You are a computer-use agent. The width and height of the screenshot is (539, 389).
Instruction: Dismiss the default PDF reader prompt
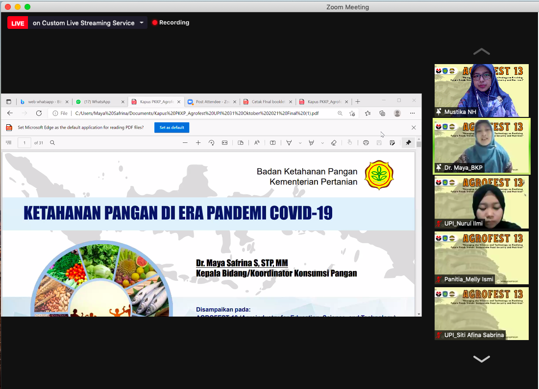pos(414,127)
